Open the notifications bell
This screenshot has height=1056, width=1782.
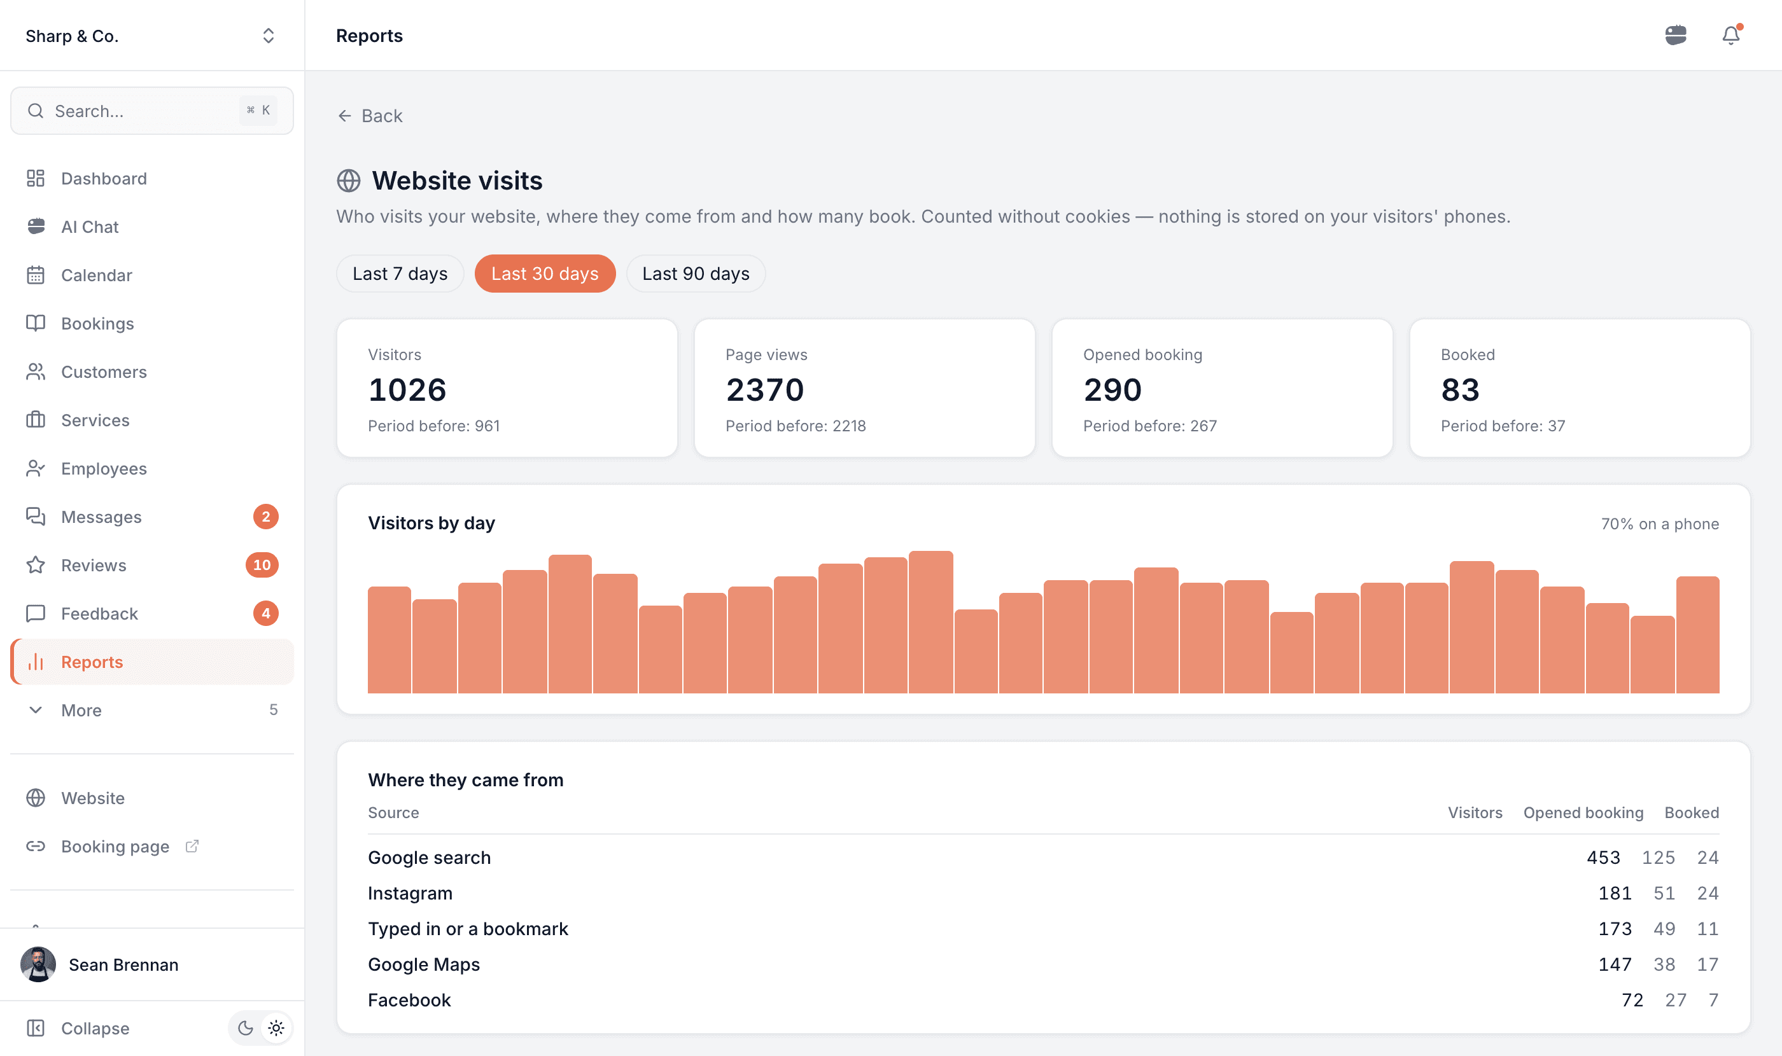[x=1730, y=35]
